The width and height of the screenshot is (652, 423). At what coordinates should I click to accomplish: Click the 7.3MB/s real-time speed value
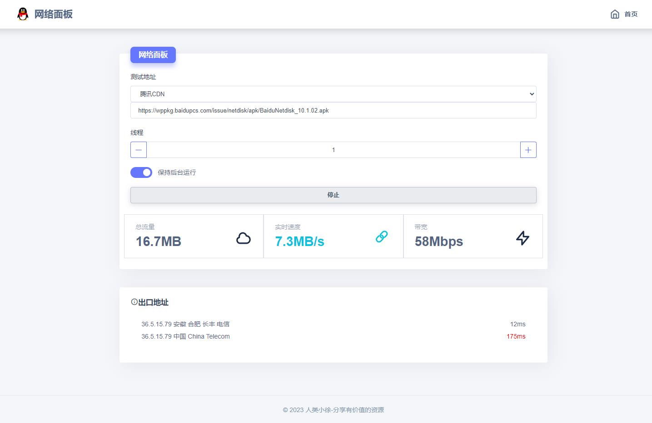[x=300, y=241]
